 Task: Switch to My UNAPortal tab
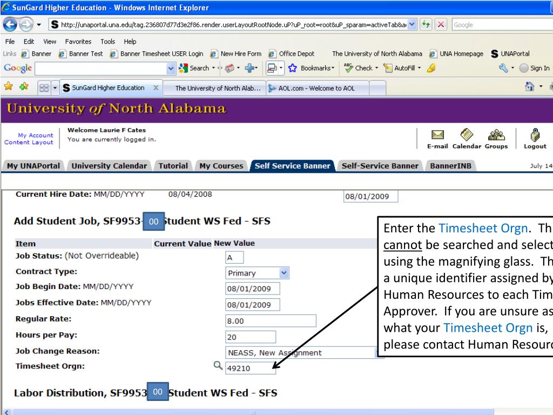[x=33, y=166]
